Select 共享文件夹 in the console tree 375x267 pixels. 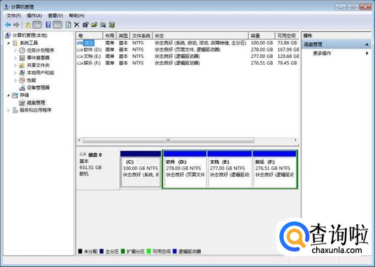pyautogui.click(x=38, y=65)
